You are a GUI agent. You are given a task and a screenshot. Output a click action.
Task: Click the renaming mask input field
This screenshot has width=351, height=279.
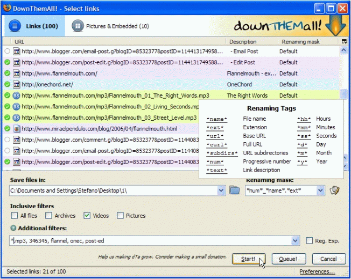[x=281, y=190]
